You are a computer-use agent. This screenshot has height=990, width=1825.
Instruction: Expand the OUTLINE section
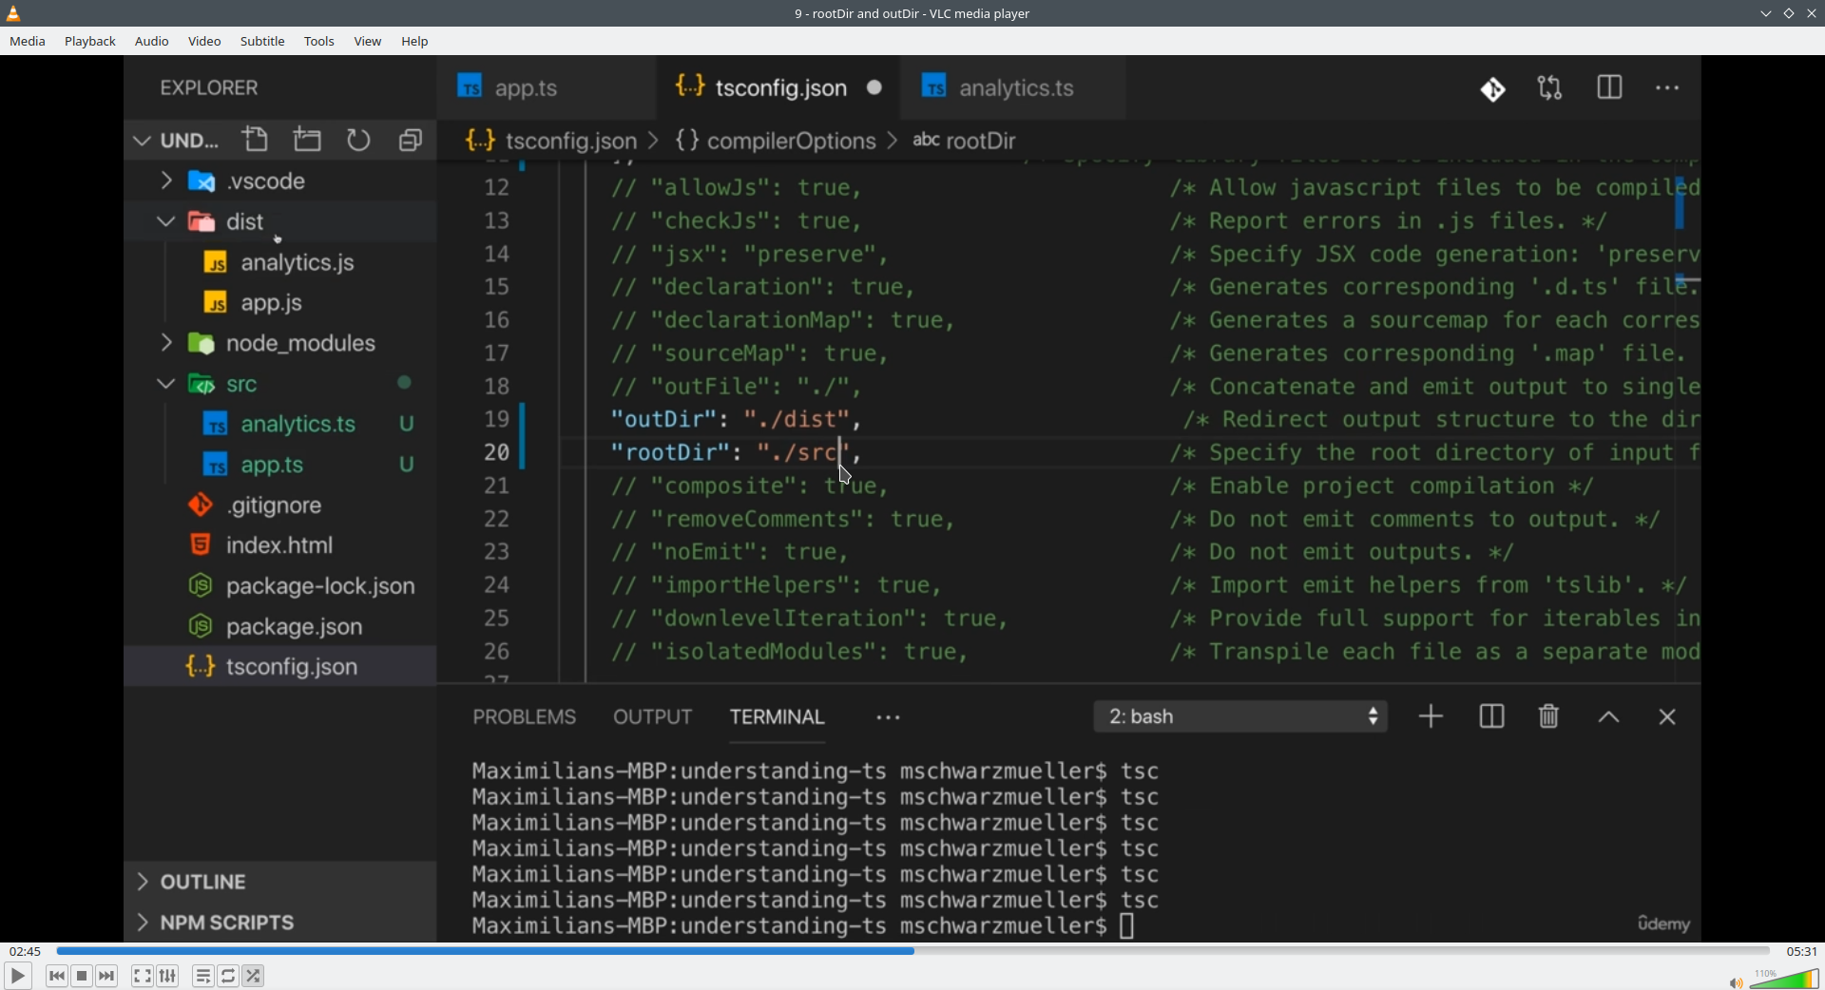[143, 882]
